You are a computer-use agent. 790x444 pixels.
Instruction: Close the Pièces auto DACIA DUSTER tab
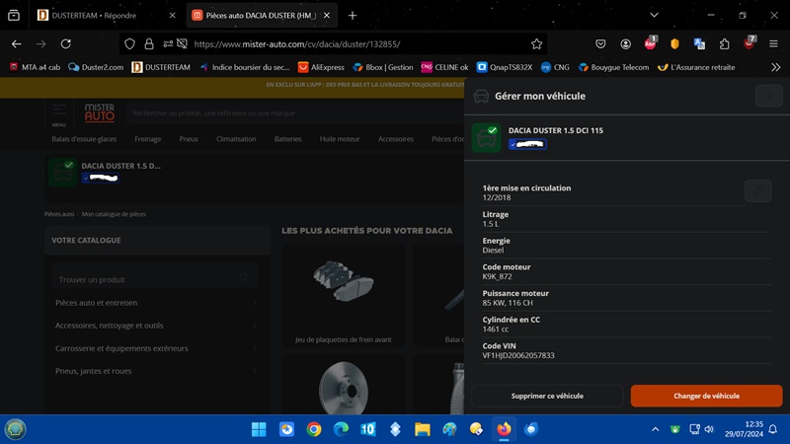point(327,16)
